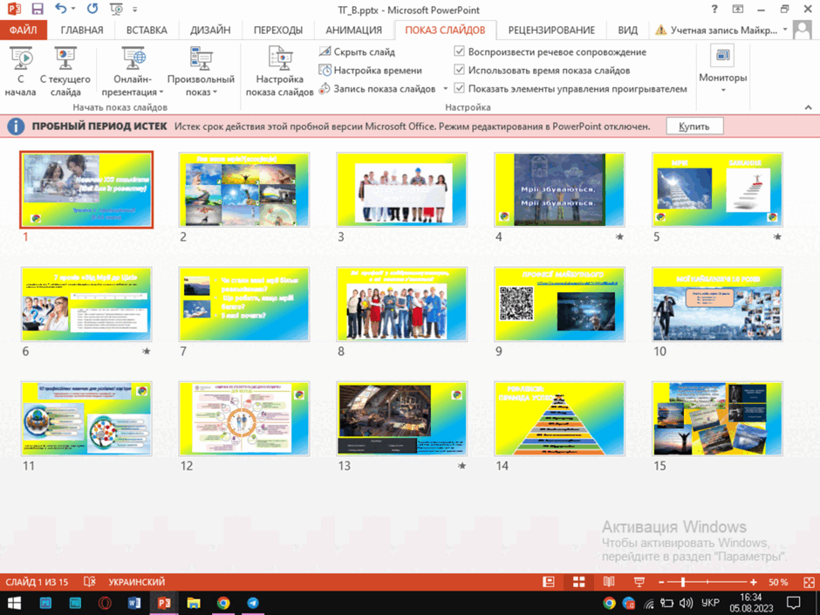Image resolution: width=820 pixels, height=615 pixels.
Task: Select slide 14 pyramid thumbnail
Action: [559, 419]
